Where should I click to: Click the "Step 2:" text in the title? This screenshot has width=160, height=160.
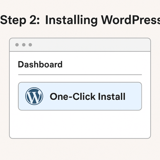20,20
